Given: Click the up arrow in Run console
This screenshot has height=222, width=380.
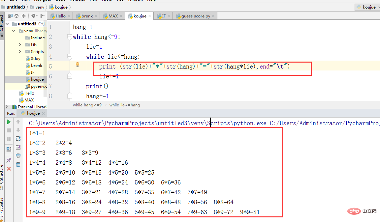Looking at the screenshot, I should pyautogui.click(x=18, y=122).
